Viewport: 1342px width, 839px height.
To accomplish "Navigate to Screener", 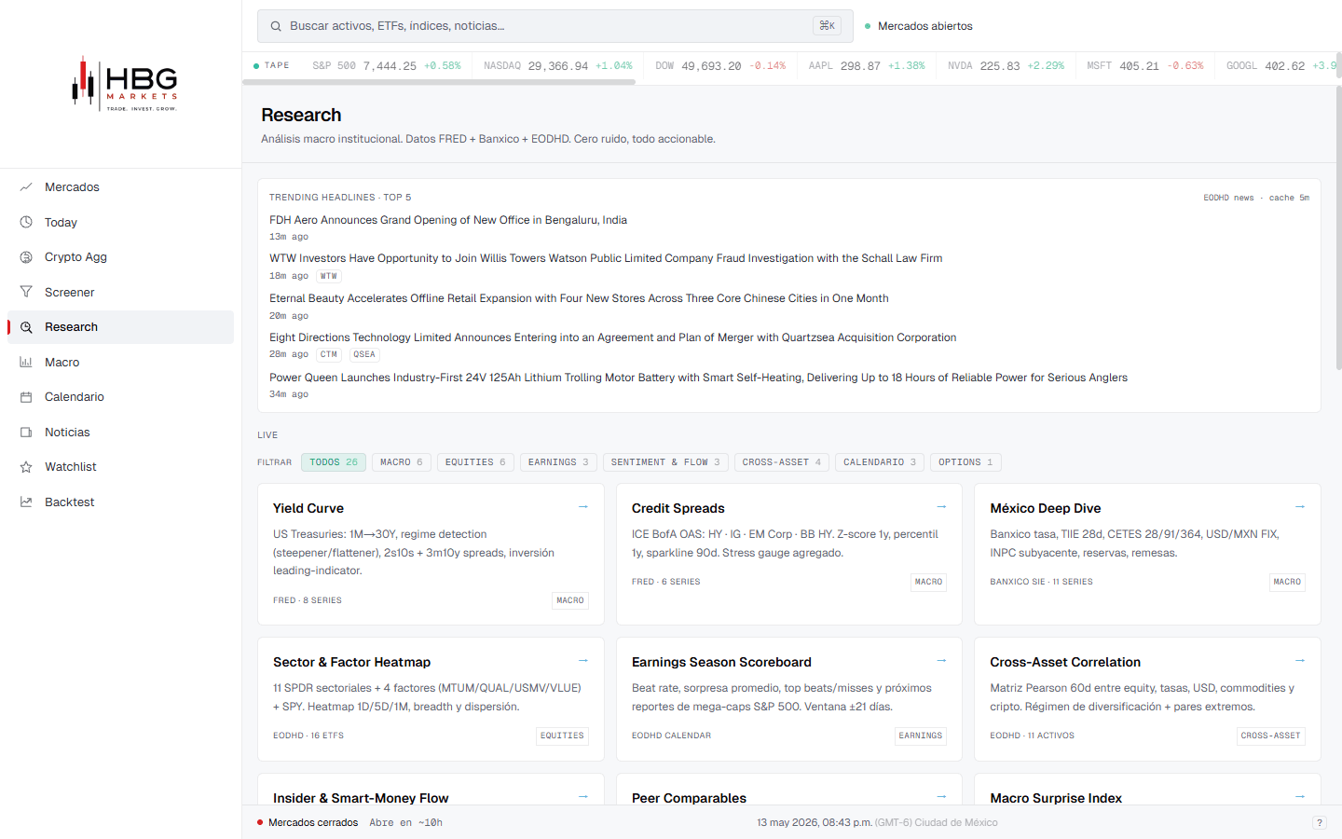I will point(121,293).
